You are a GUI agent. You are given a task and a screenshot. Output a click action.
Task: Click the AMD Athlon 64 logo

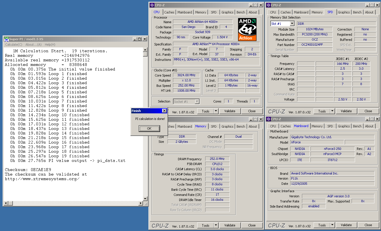click(x=247, y=29)
